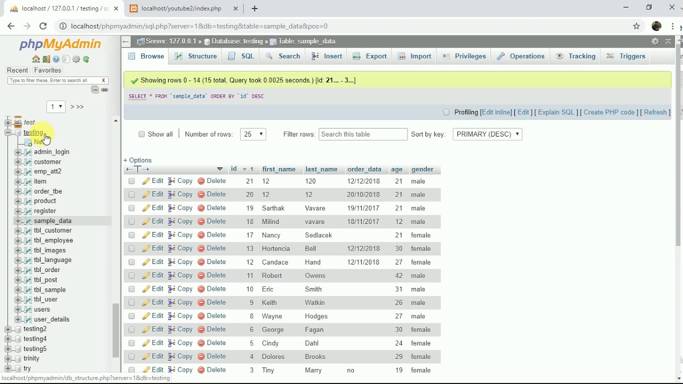The image size is (683, 384).
Task: Click pencil icon for Robert Owens row
Action: (146, 276)
